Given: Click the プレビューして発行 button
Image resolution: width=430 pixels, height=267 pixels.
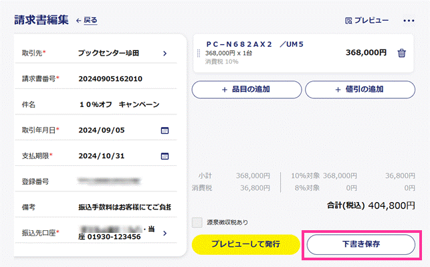Looking at the screenshot, I should click(x=245, y=244).
